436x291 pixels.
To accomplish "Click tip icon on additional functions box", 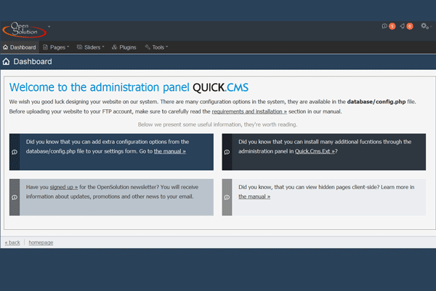I will tap(227, 152).
